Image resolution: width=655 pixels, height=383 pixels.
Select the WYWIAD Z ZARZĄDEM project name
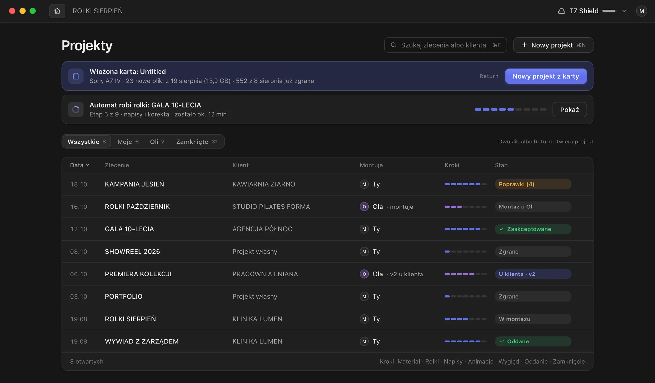[x=141, y=341]
